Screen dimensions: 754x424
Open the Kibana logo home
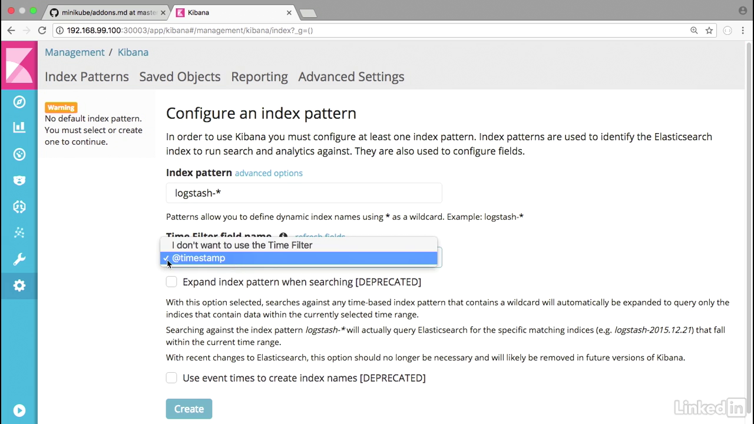tap(19, 65)
